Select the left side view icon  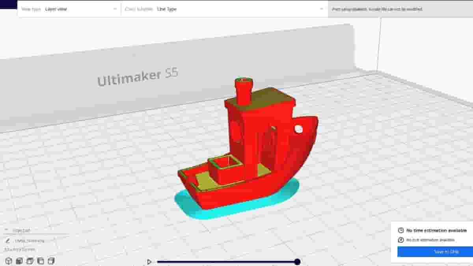40,260
